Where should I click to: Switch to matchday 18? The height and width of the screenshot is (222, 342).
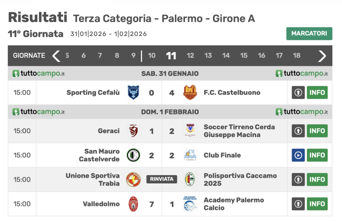297,56
